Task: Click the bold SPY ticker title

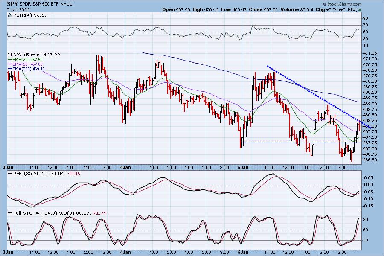Action: point(12,4)
